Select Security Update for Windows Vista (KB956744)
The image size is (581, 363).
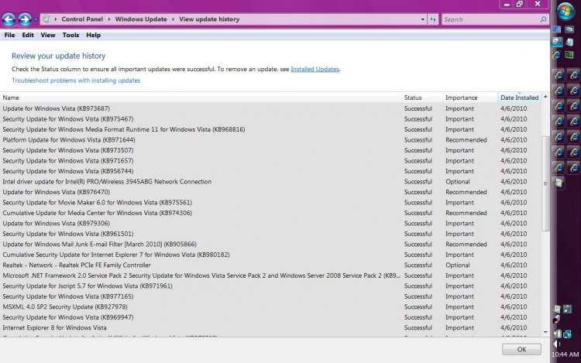[270, 171]
